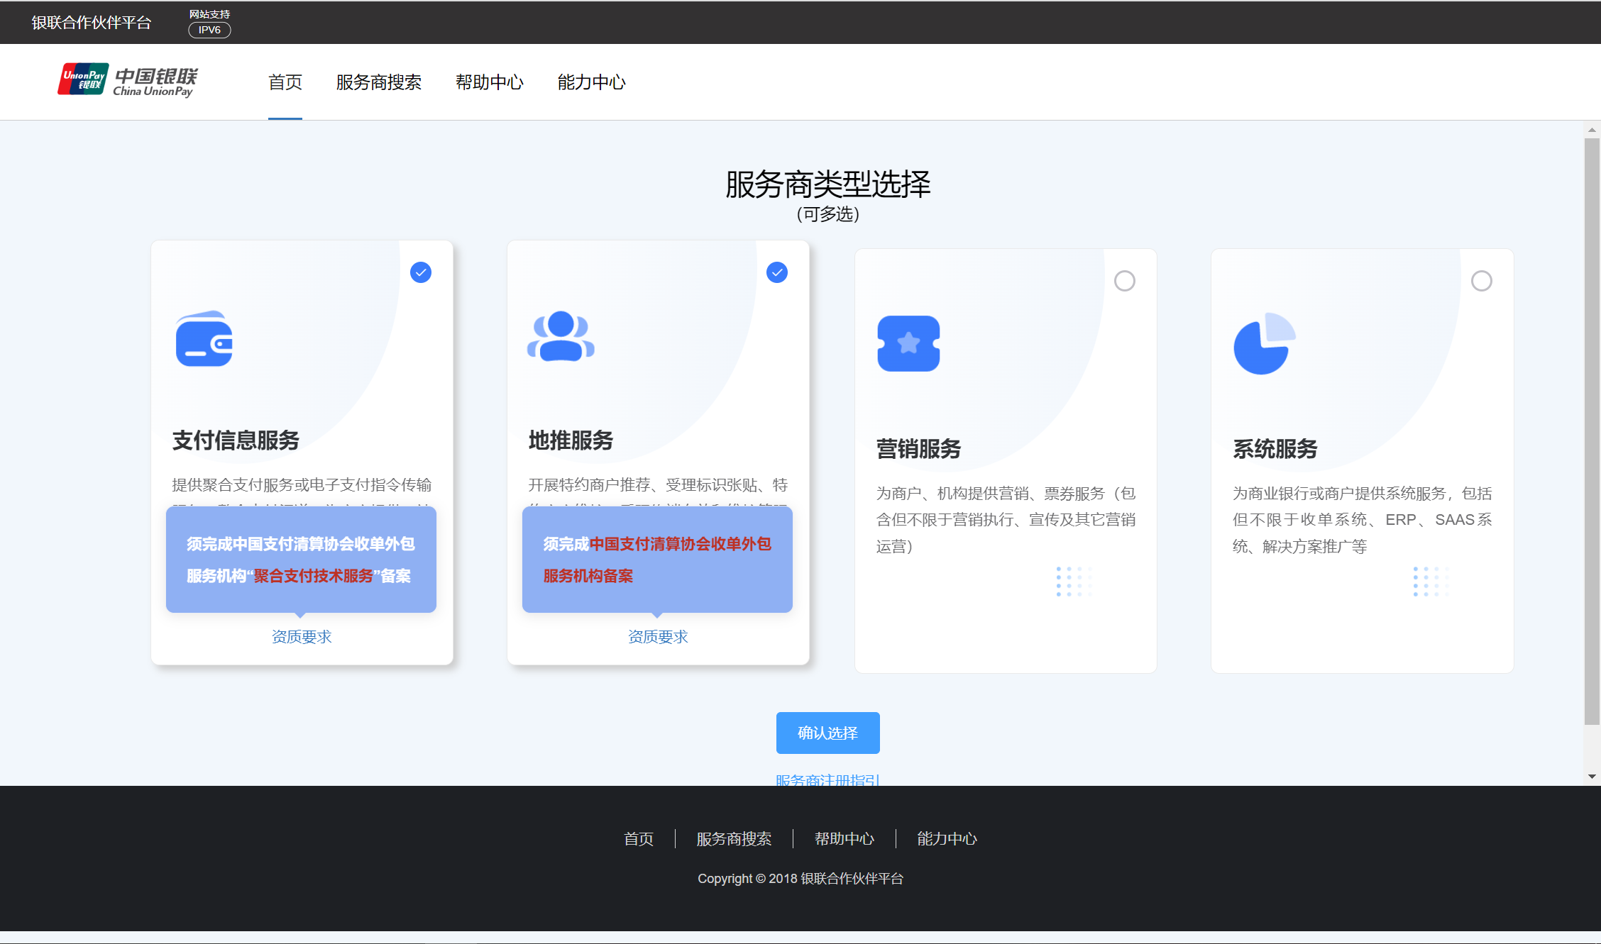Screen dimensions: 1601x944
Task: Open the 首页 navigation tab
Action: 285,82
